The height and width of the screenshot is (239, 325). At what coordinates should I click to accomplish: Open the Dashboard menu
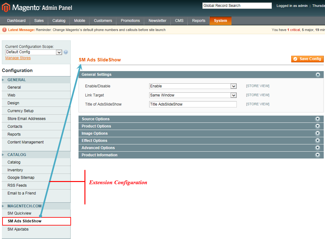16,21
